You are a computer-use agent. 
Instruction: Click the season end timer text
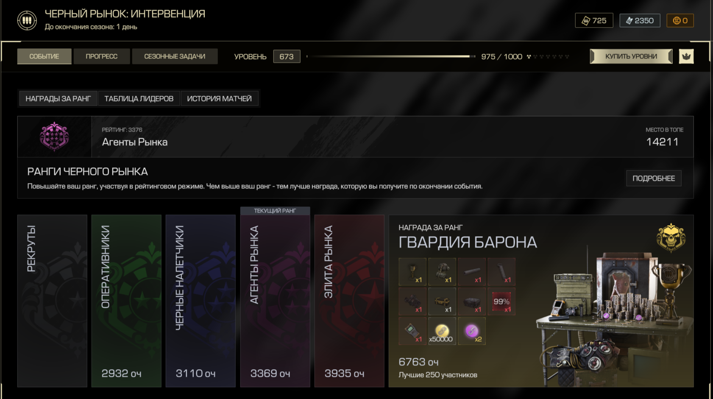point(91,27)
